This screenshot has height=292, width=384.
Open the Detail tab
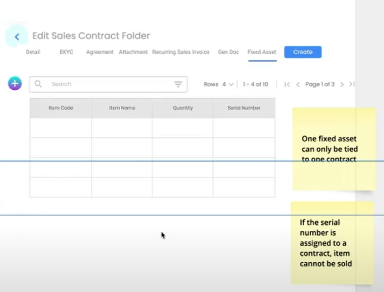point(33,52)
